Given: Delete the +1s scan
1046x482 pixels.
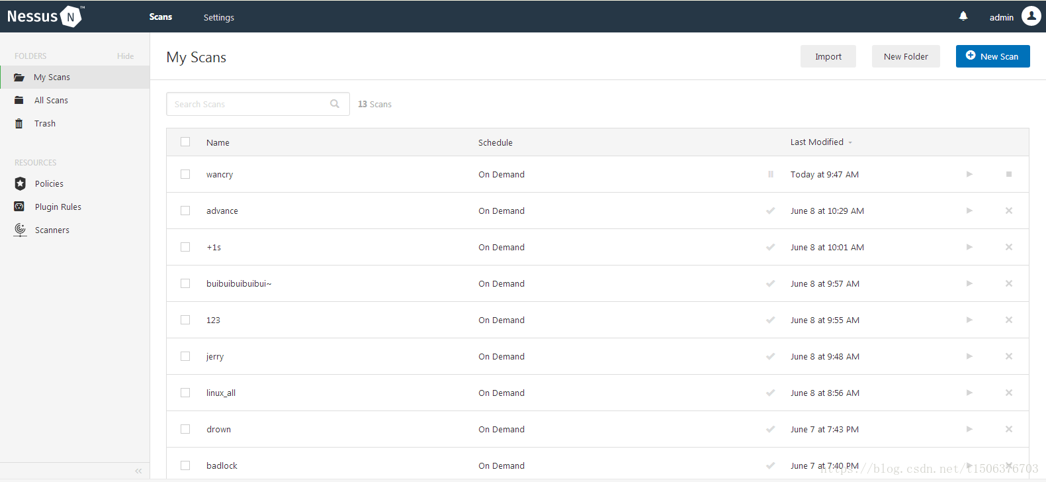Looking at the screenshot, I should click(x=1009, y=247).
